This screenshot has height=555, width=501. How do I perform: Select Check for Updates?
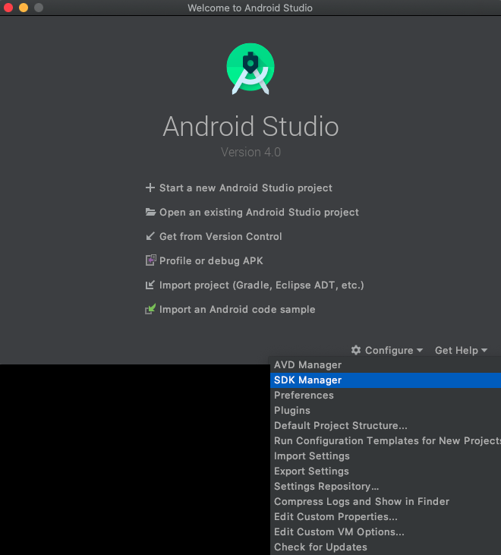click(386, 547)
